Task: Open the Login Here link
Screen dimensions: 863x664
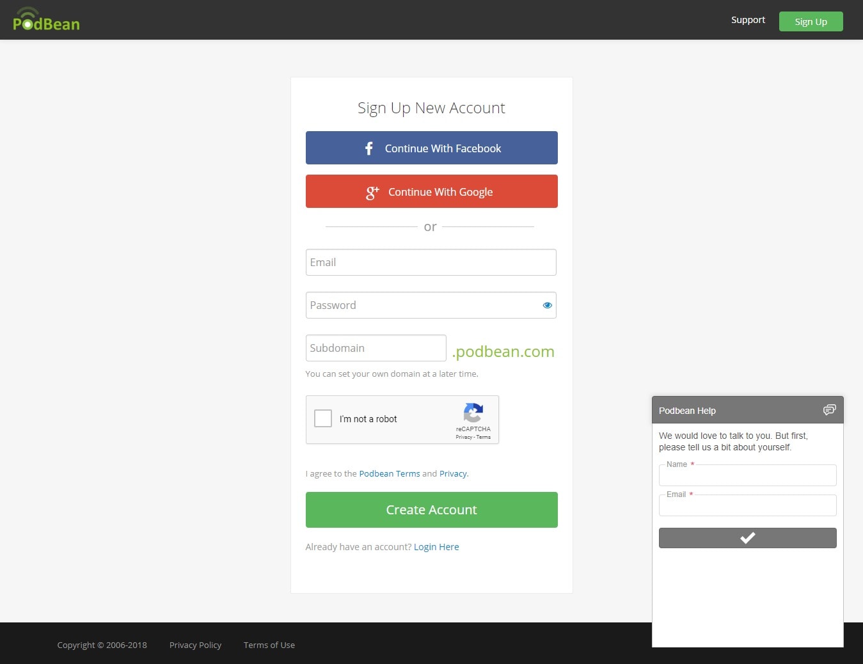Action: click(436, 547)
